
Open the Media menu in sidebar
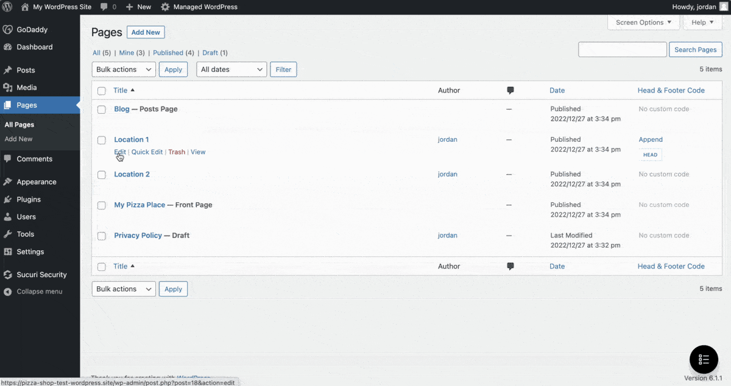tap(27, 88)
